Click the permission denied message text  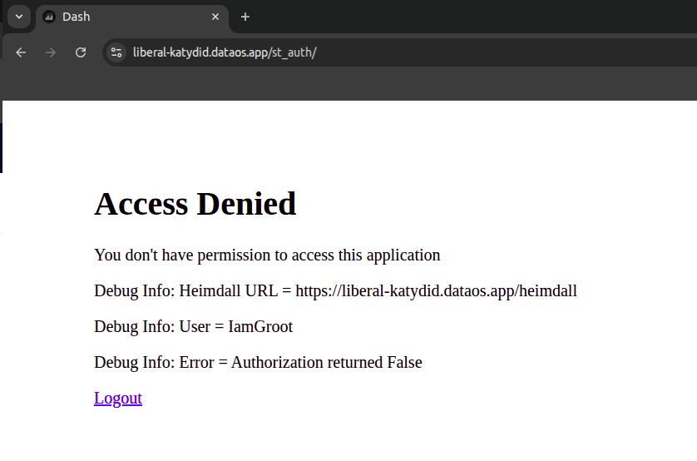coord(267,255)
